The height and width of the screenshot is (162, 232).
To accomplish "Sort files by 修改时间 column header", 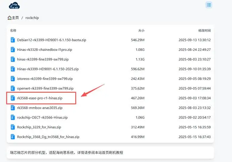I will [x=204, y=30].
